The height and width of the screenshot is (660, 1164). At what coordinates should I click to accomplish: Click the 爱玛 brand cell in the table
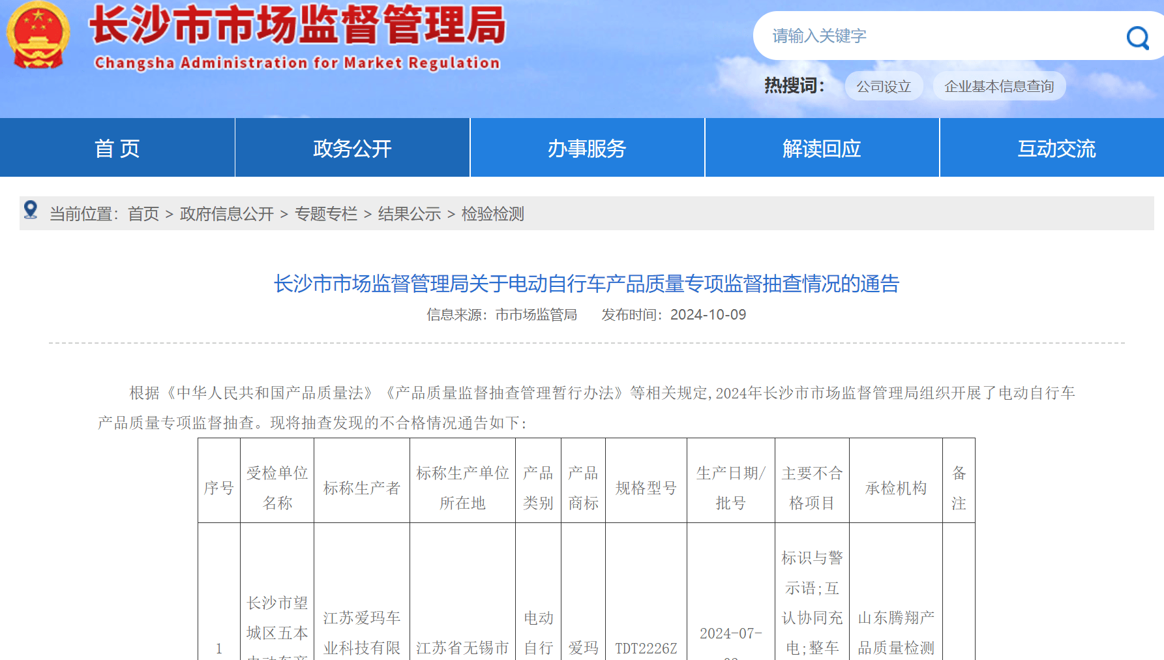click(583, 648)
